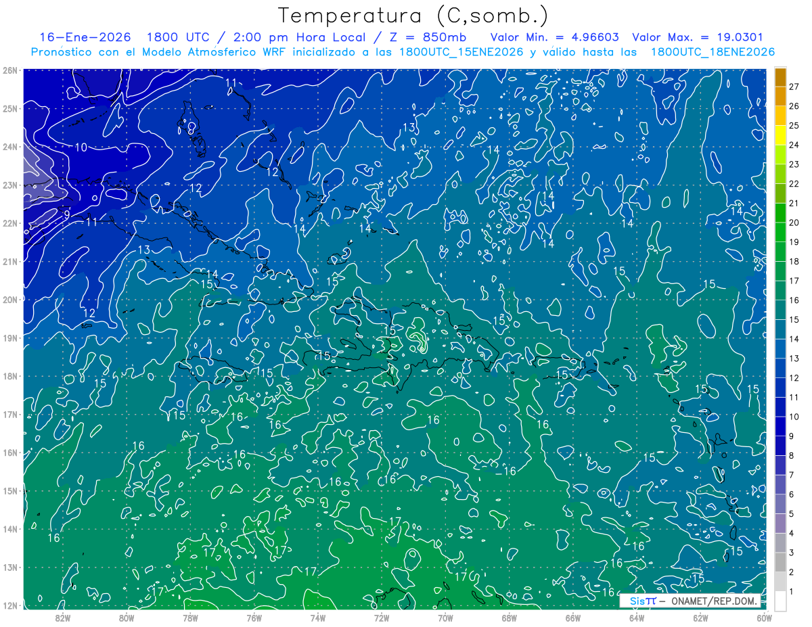Viewport: 812px width, 627px height.
Task: Click the '15N' latitude label
Action: 9,490
